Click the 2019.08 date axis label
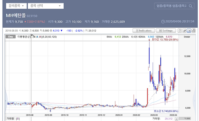 pyautogui.click(x=30, y=115)
